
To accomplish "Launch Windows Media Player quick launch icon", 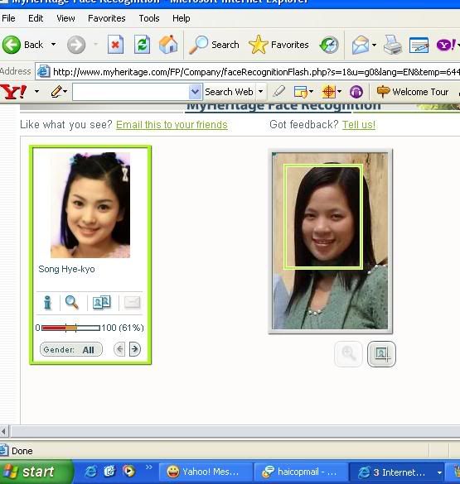I will [x=128, y=472].
